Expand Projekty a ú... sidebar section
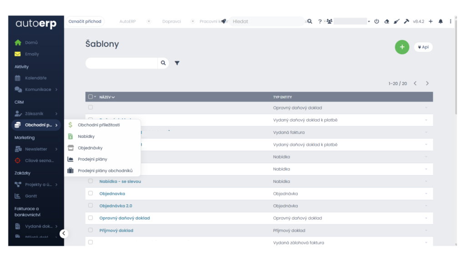 tap(56, 184)
